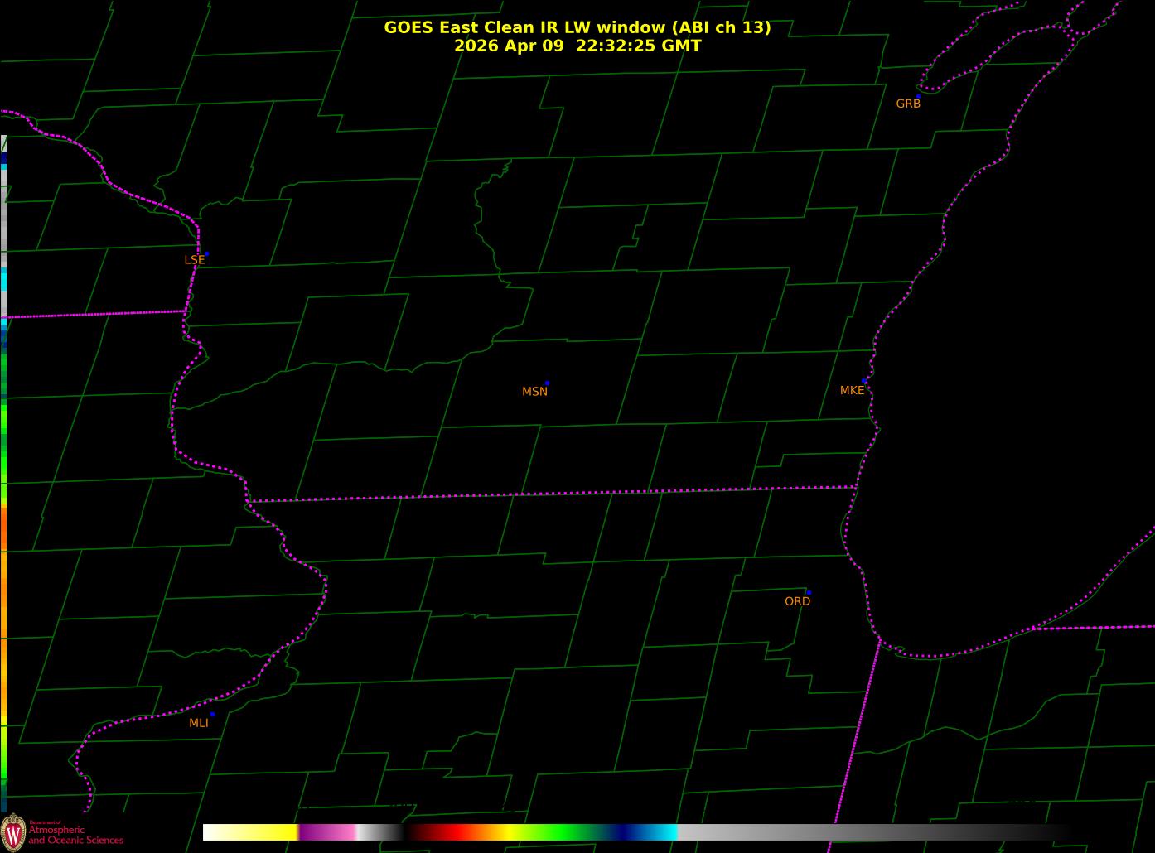The height and width of the screenshot is (853, 1155).
Task: Click the GRB station label
Action: (908, 104)
